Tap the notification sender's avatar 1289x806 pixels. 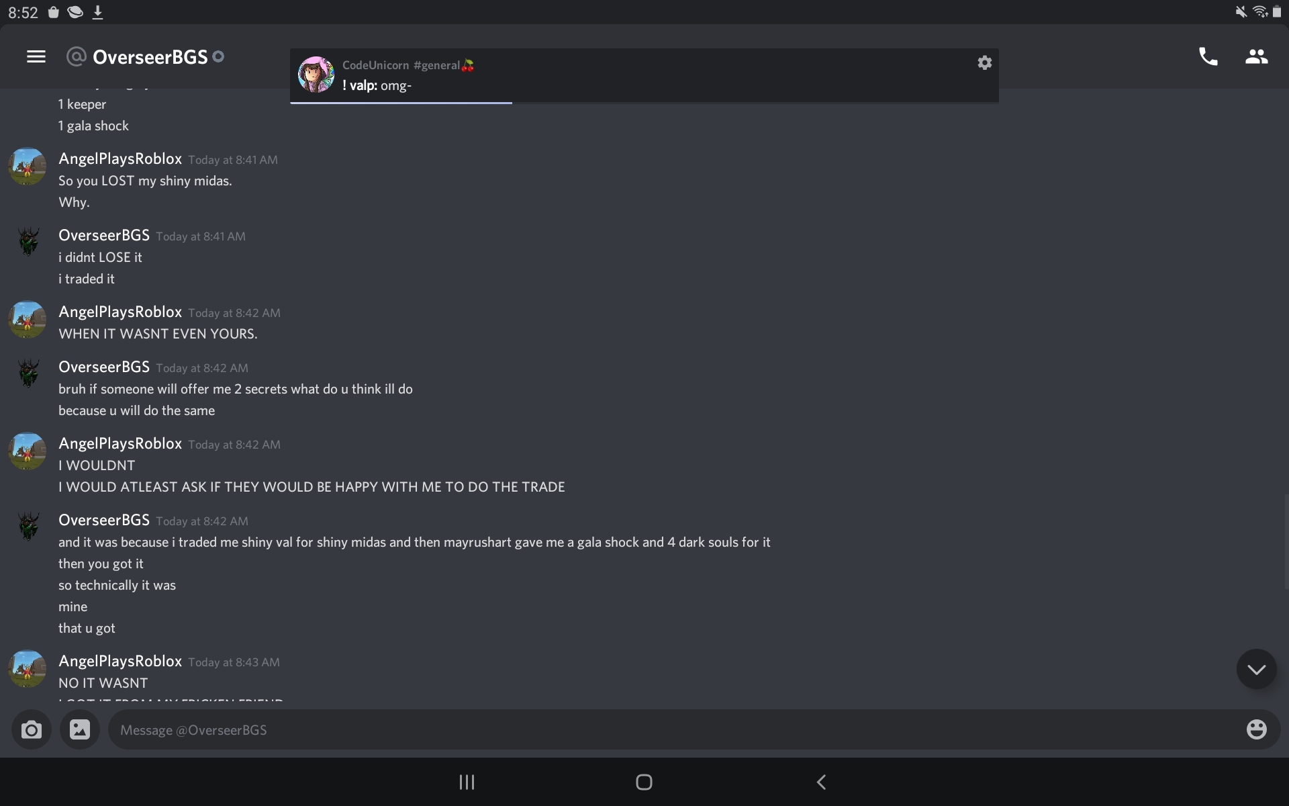(316, 75)
